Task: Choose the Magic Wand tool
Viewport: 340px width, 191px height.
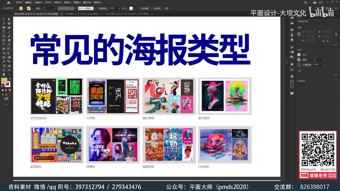Action: 3,23
